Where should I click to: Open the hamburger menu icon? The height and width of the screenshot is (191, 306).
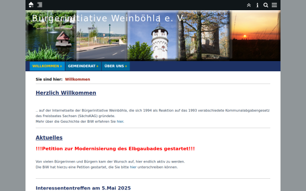(x=274, y=5)
